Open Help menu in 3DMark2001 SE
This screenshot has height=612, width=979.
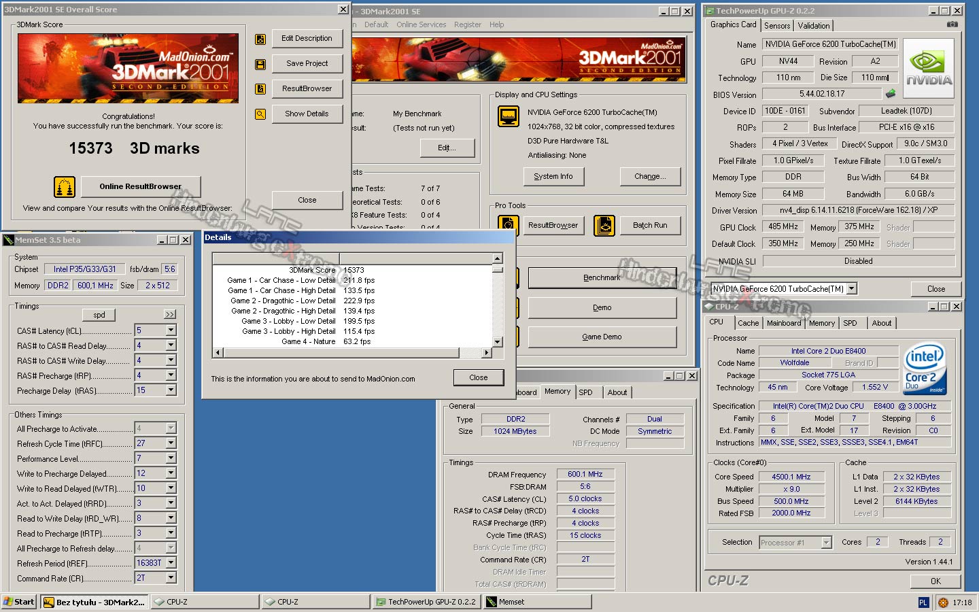click(497, 24)
